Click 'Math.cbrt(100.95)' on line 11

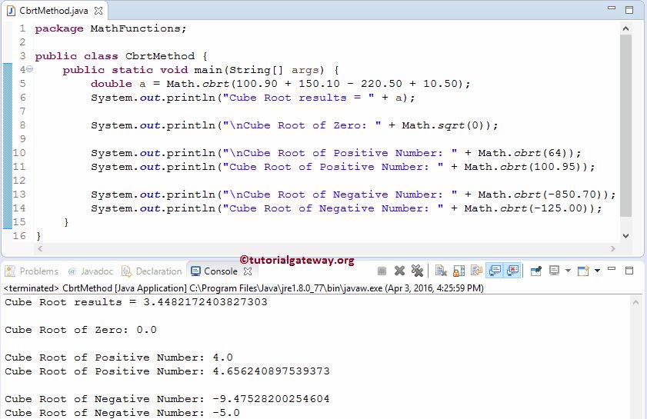[523, 167]
